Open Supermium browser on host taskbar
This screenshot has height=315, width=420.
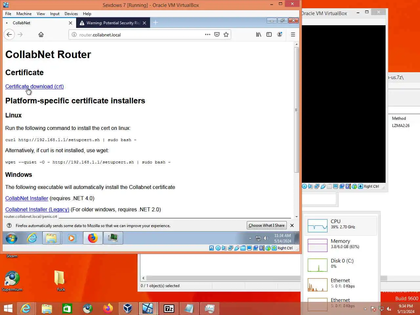88,308
